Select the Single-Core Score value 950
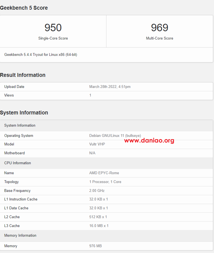 (53, 27)
